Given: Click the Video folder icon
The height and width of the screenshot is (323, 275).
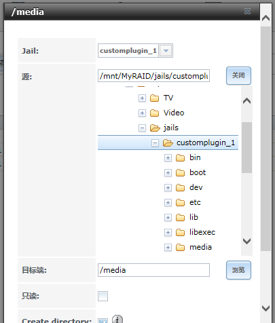Looking at the screenshot, I should 155,113.
